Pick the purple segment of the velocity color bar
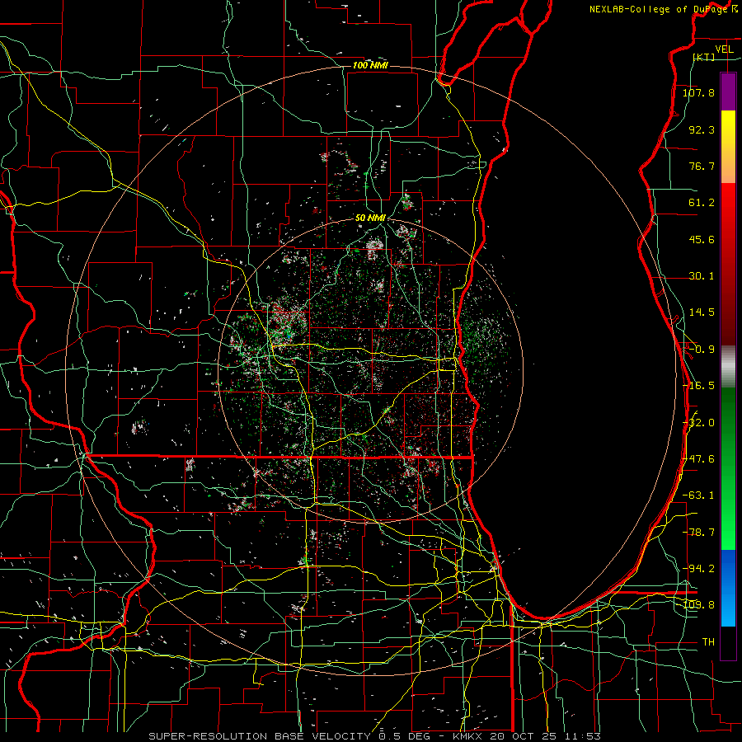This screenshot has height=742, width=742. 728,92
